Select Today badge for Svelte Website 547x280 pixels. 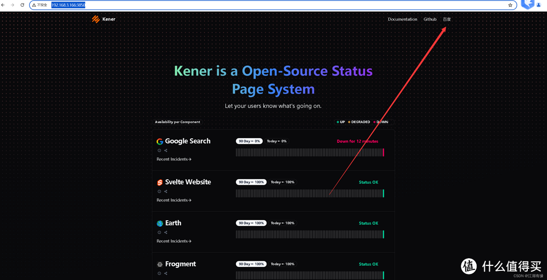(x=283, y=182)
